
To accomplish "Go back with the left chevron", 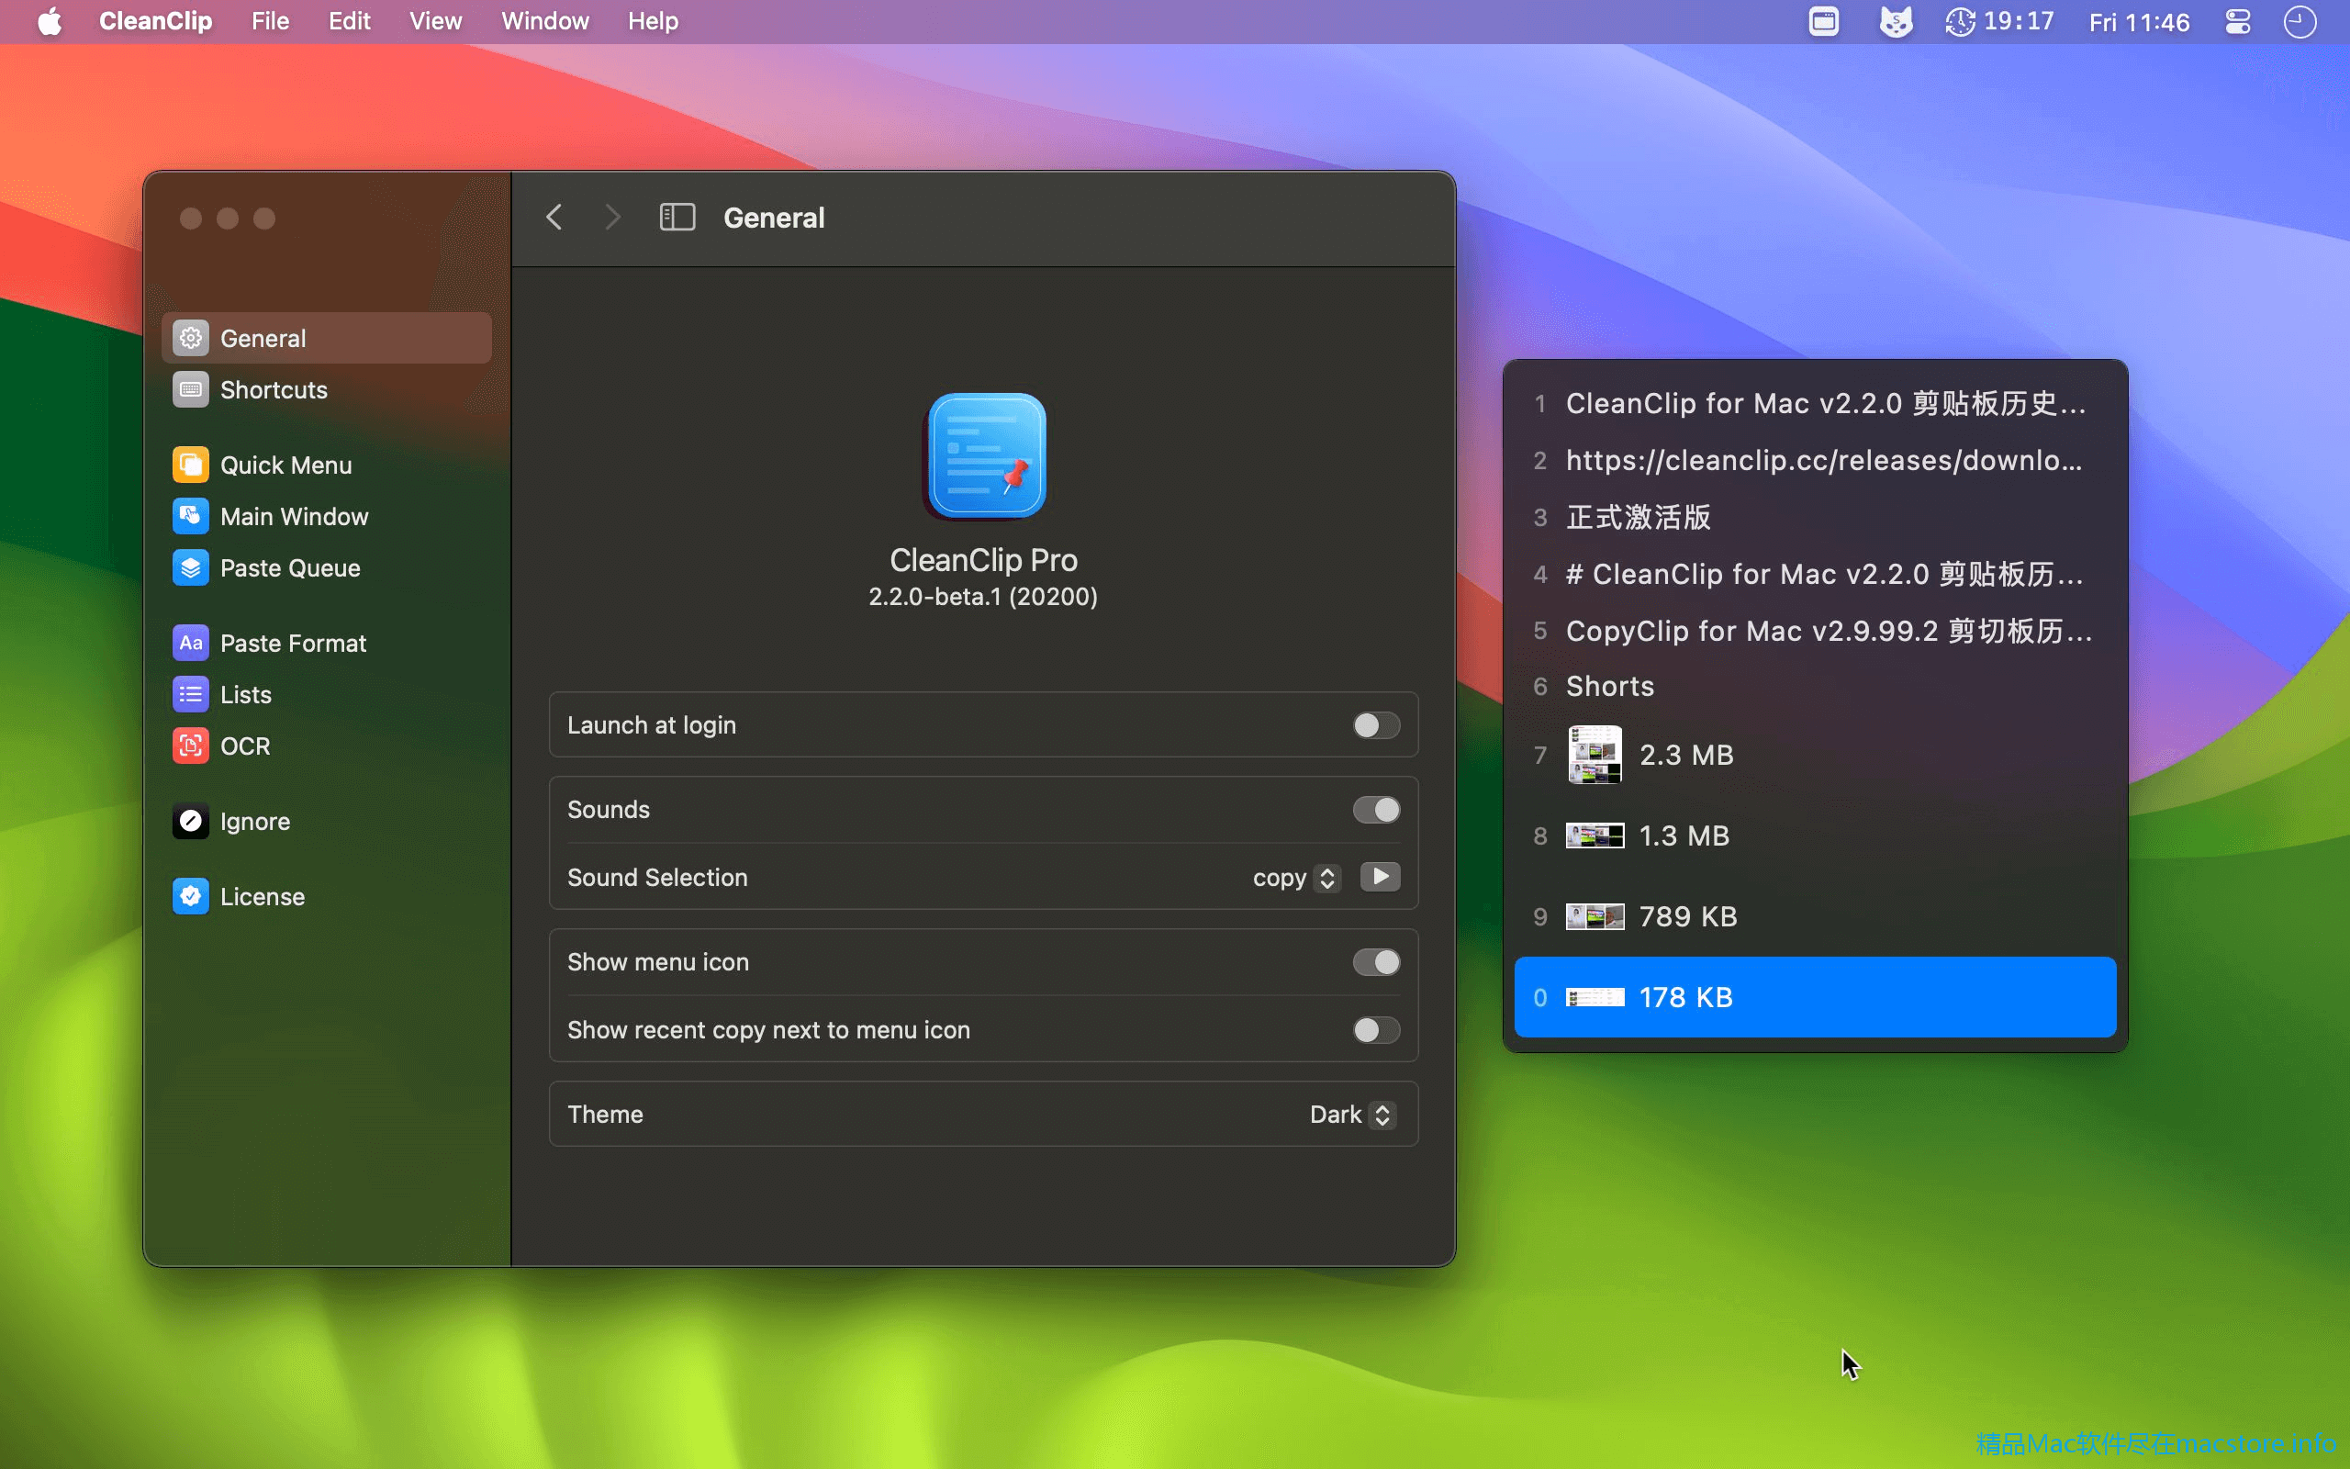I will pos(554,217).
